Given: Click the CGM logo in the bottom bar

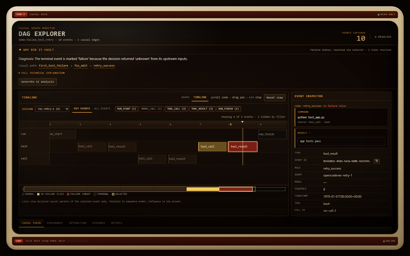Looking at the screenshot, I should pos(18,241).
